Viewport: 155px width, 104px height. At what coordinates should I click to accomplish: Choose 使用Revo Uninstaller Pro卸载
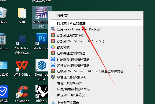click(96, 29)
